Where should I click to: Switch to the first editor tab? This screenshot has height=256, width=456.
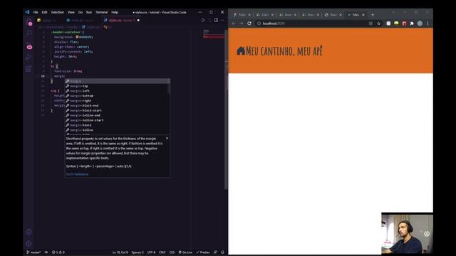coord(48,21)
